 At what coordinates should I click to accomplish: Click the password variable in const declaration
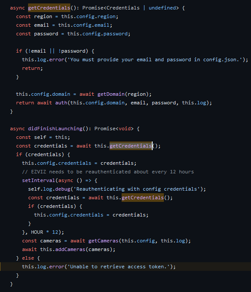pos(46,34)
